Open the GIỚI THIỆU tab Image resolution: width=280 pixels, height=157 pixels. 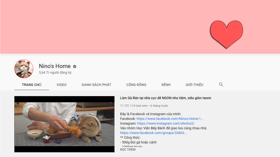point(194,85)
